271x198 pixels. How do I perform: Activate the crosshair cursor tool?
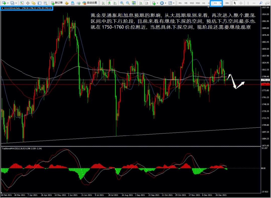click(x=241, y=3)
